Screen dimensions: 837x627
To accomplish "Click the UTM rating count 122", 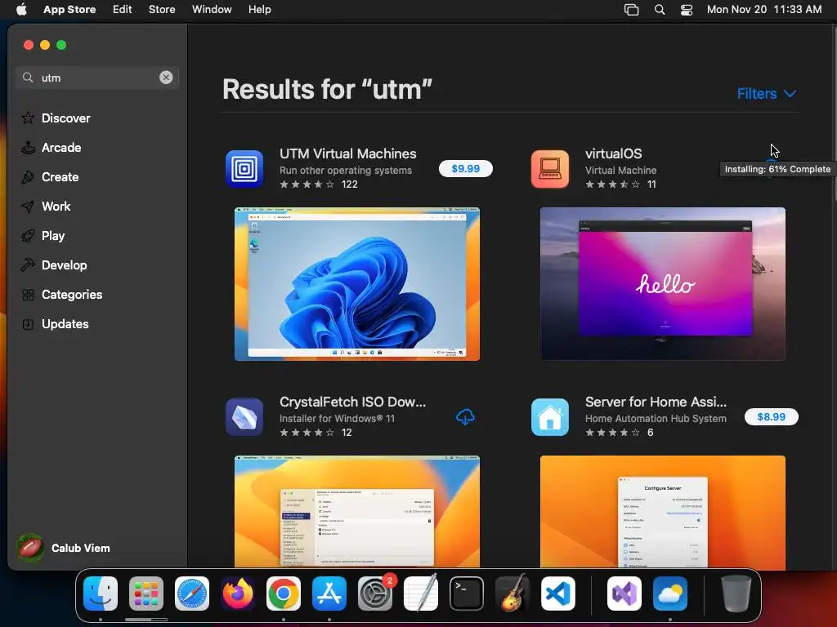I will pos(350,185).
